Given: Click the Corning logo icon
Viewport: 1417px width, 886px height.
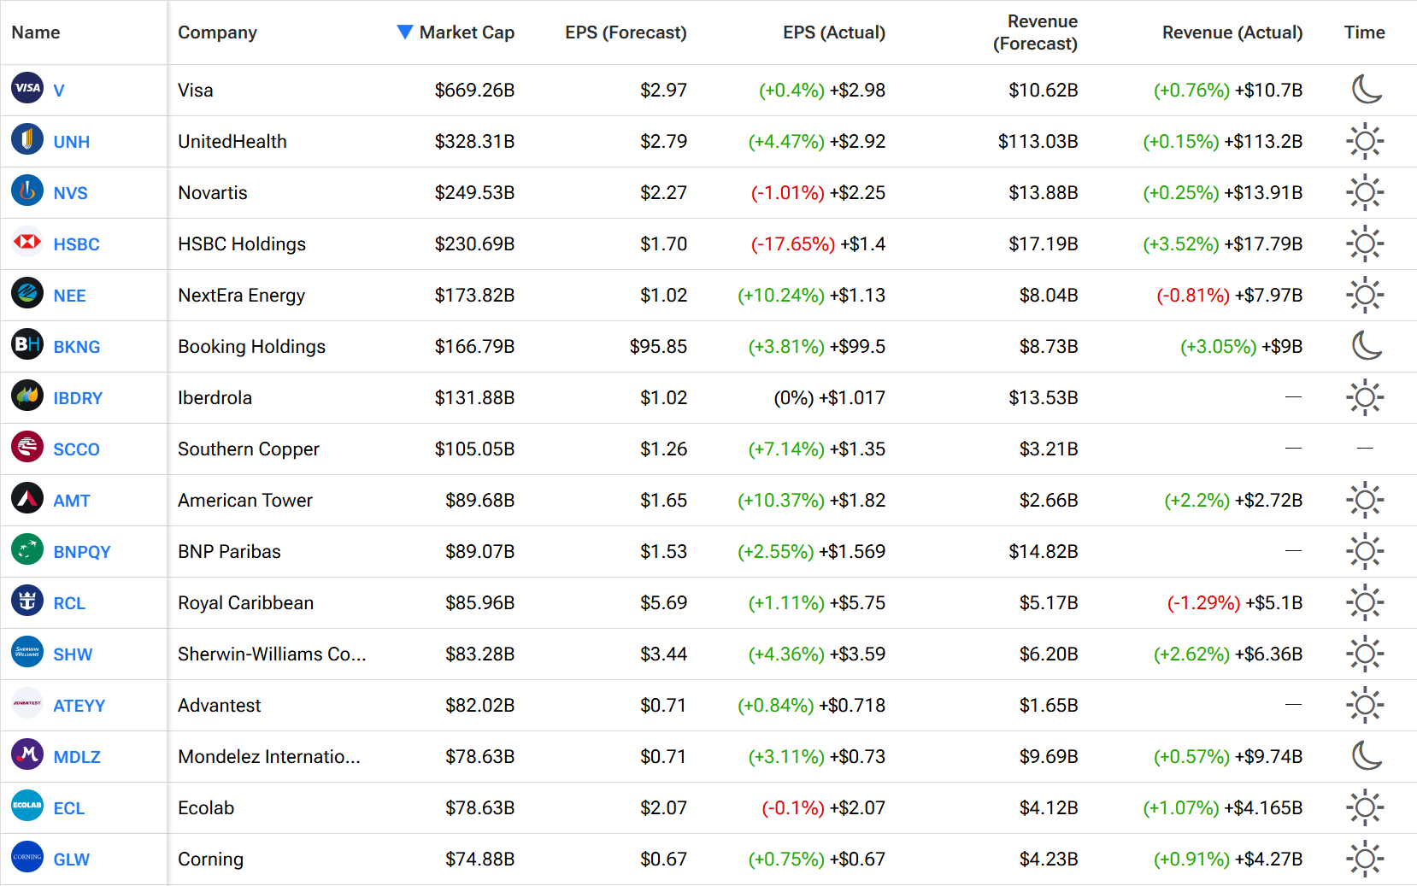Looking at the screenshot, I should (27, 857).
